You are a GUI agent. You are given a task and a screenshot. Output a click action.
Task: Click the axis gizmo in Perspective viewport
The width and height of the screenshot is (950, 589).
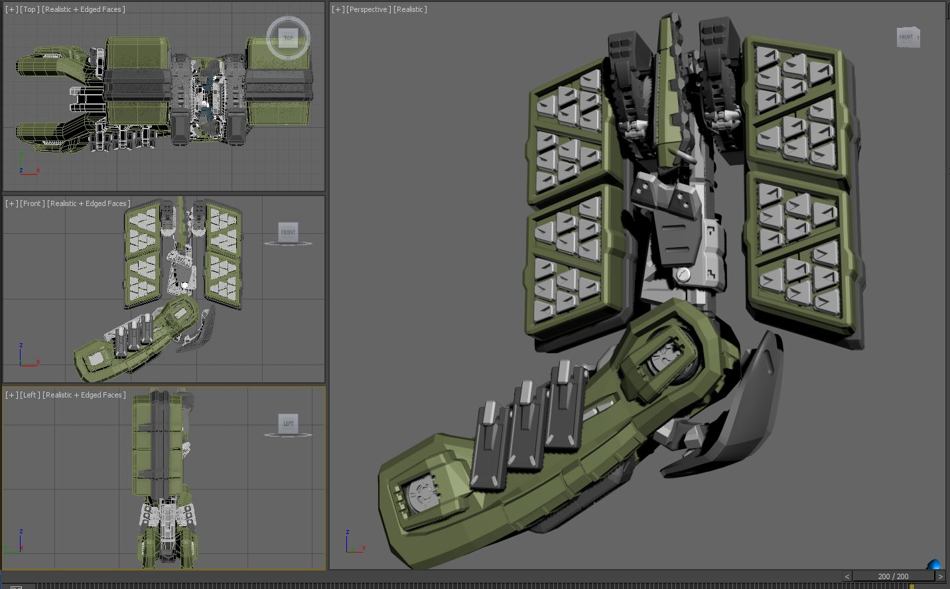point(354,541)
